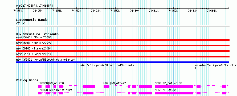237x96 pixels.
Task: Click the large MOGS|NM_006302 exon block
Action: pos(174,93)
